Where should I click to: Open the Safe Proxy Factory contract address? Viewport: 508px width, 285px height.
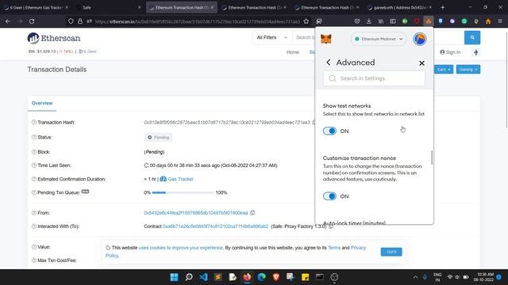215,226
